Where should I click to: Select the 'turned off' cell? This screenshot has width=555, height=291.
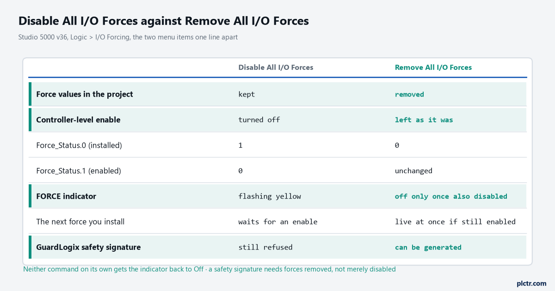[259, 120]
